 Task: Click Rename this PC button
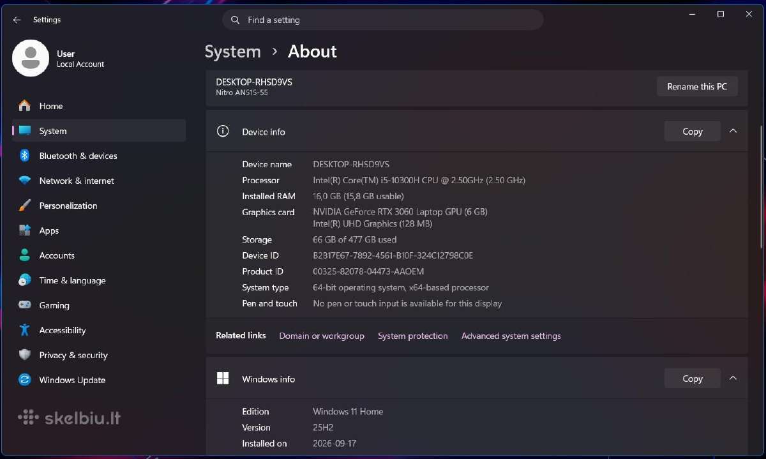[x=697, y=87]
